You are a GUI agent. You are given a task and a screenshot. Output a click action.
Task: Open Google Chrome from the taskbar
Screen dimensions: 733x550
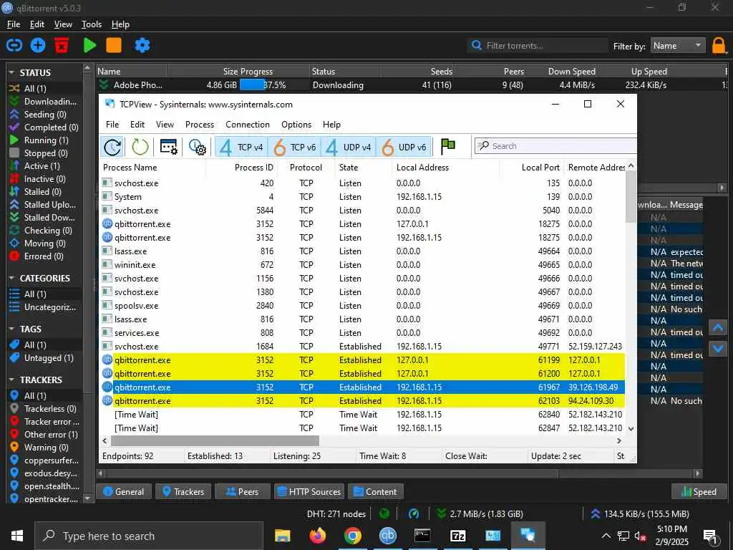pos(352,536)
